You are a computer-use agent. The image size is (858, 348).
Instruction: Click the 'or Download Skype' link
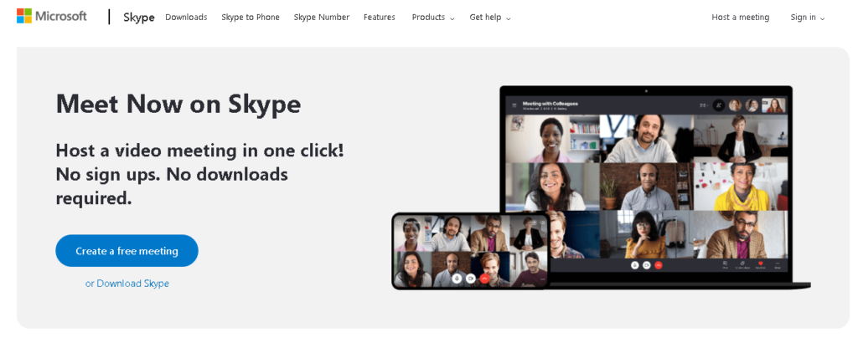point(127,283)
